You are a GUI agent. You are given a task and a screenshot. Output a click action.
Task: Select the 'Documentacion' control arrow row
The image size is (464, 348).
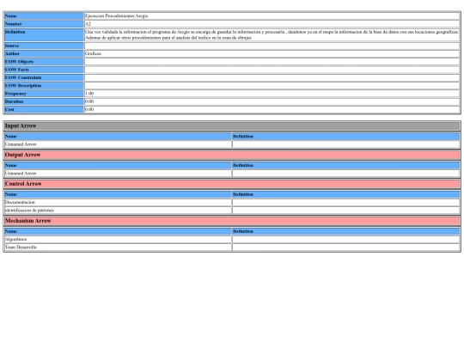pyautogui.click(x=118, y=203)
